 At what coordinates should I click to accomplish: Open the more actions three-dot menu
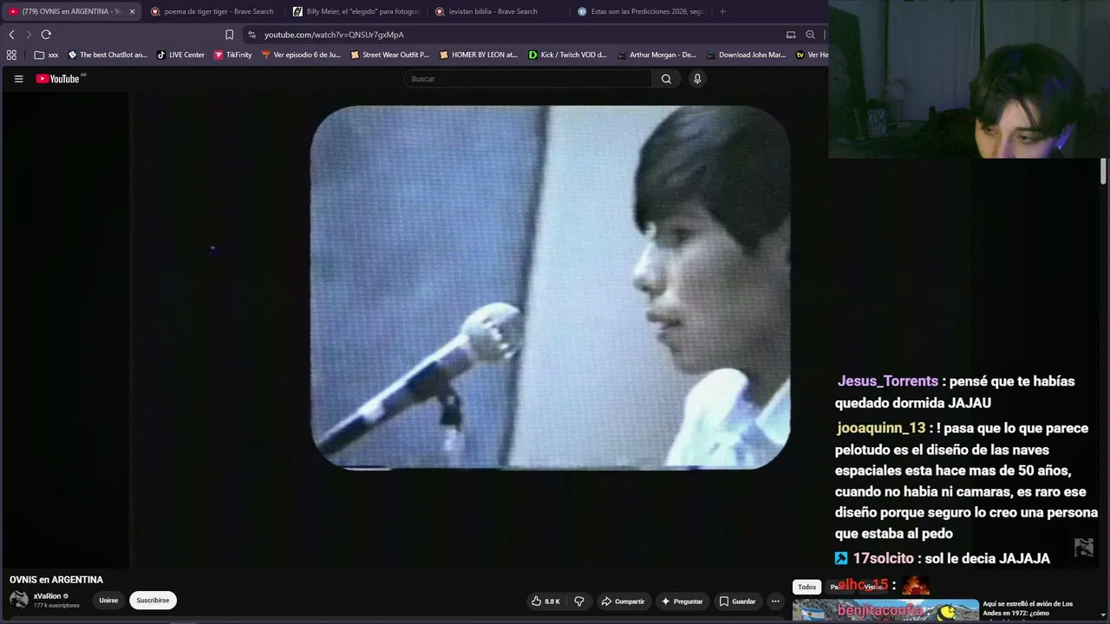click(x=775, y=601)
